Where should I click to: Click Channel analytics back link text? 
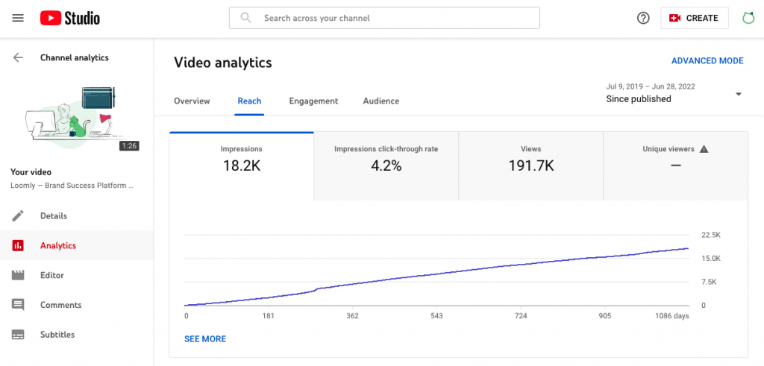(x=74, y=57)
